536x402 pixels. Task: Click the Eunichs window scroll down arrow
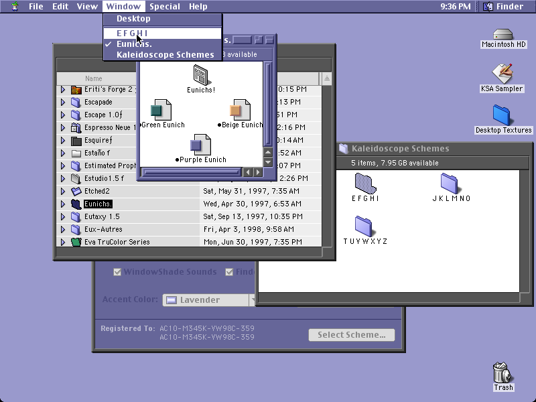tap(268, 162)
